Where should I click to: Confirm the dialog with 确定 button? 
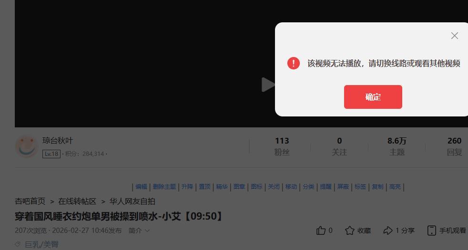click(373, 97)
